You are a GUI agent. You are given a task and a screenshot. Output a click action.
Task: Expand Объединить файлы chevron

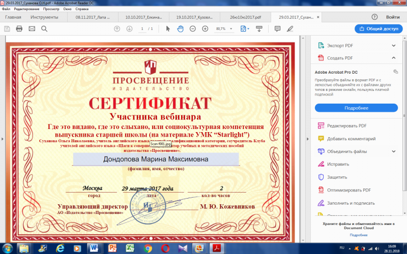[x=394, y=151]
